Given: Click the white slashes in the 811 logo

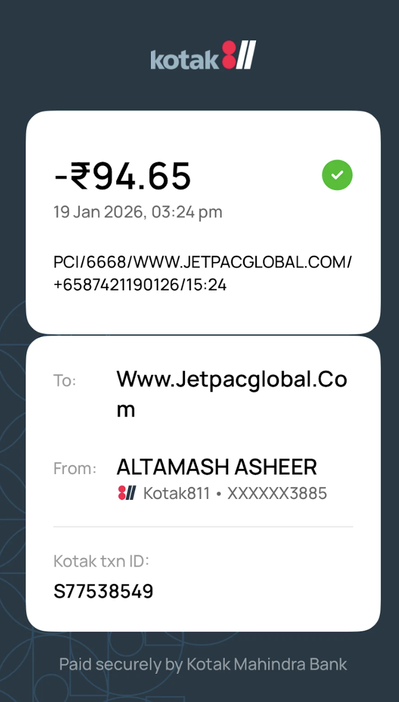Looking at the screenshot, I should click(247, 55).
